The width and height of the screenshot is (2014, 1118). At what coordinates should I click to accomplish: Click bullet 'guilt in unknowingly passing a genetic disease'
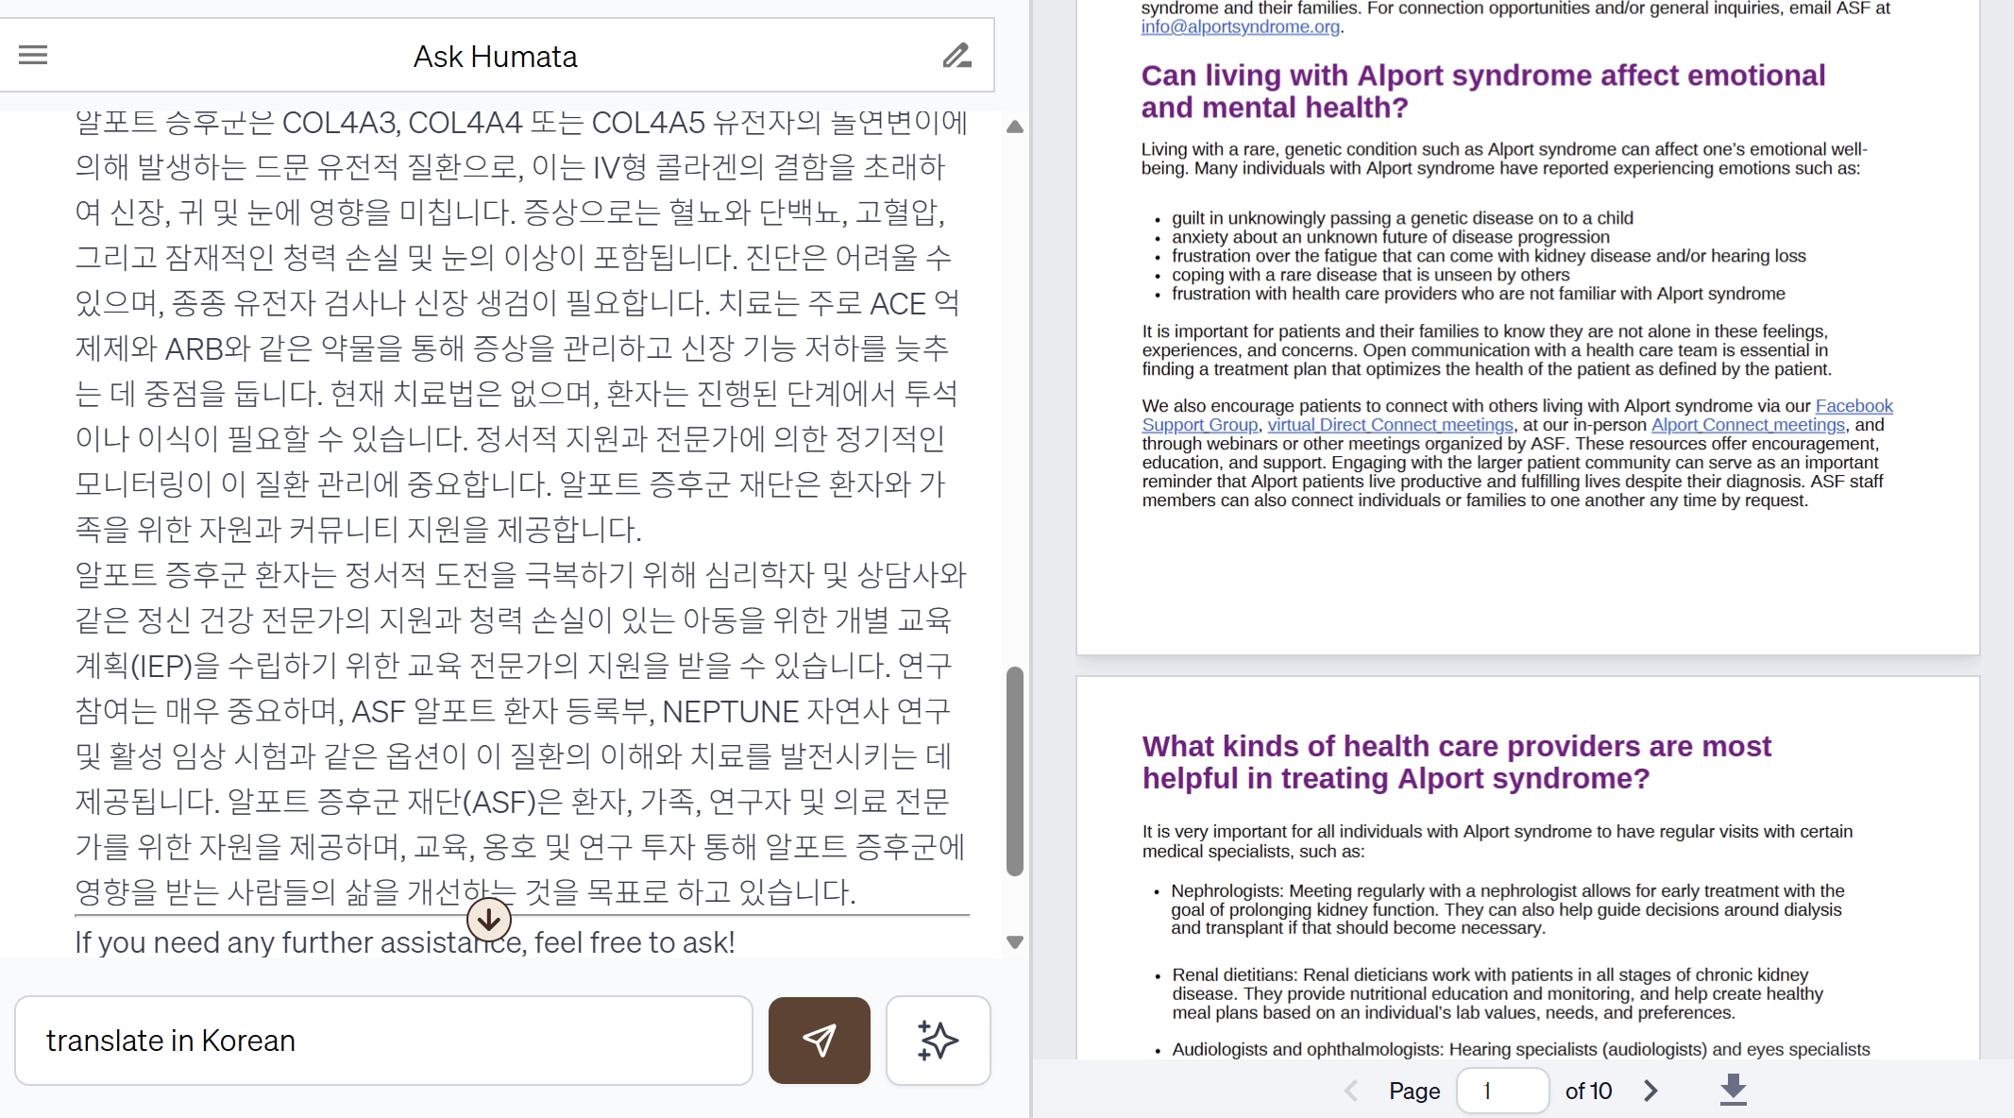[x=1402, y=218]
